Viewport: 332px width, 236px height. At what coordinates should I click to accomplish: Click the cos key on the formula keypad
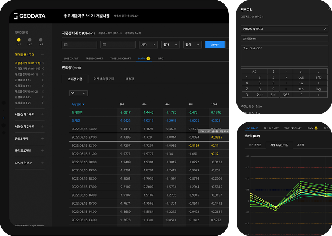tap(301, 77)
